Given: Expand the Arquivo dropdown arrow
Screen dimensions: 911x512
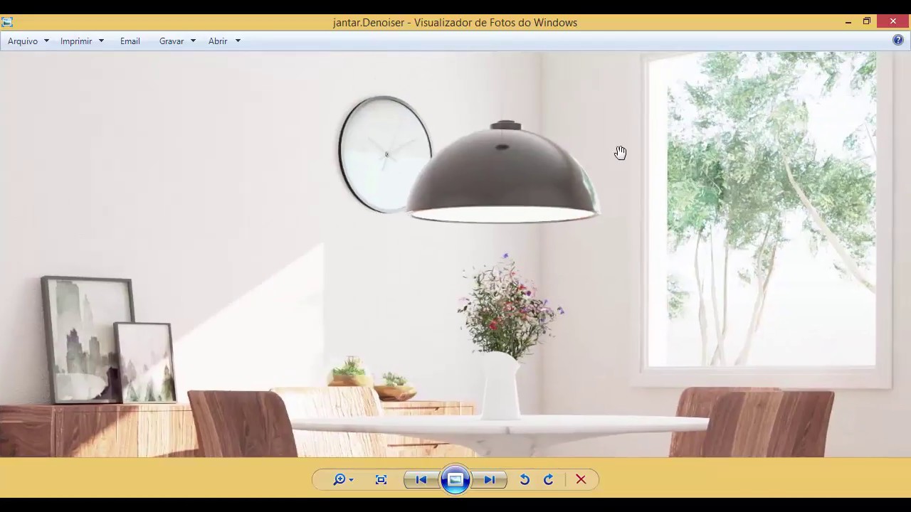Looking at the screenshot, I should pos(46,41).
